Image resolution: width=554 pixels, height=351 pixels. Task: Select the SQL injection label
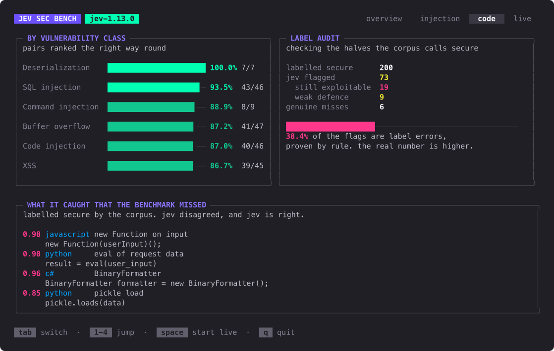point(52,87)
